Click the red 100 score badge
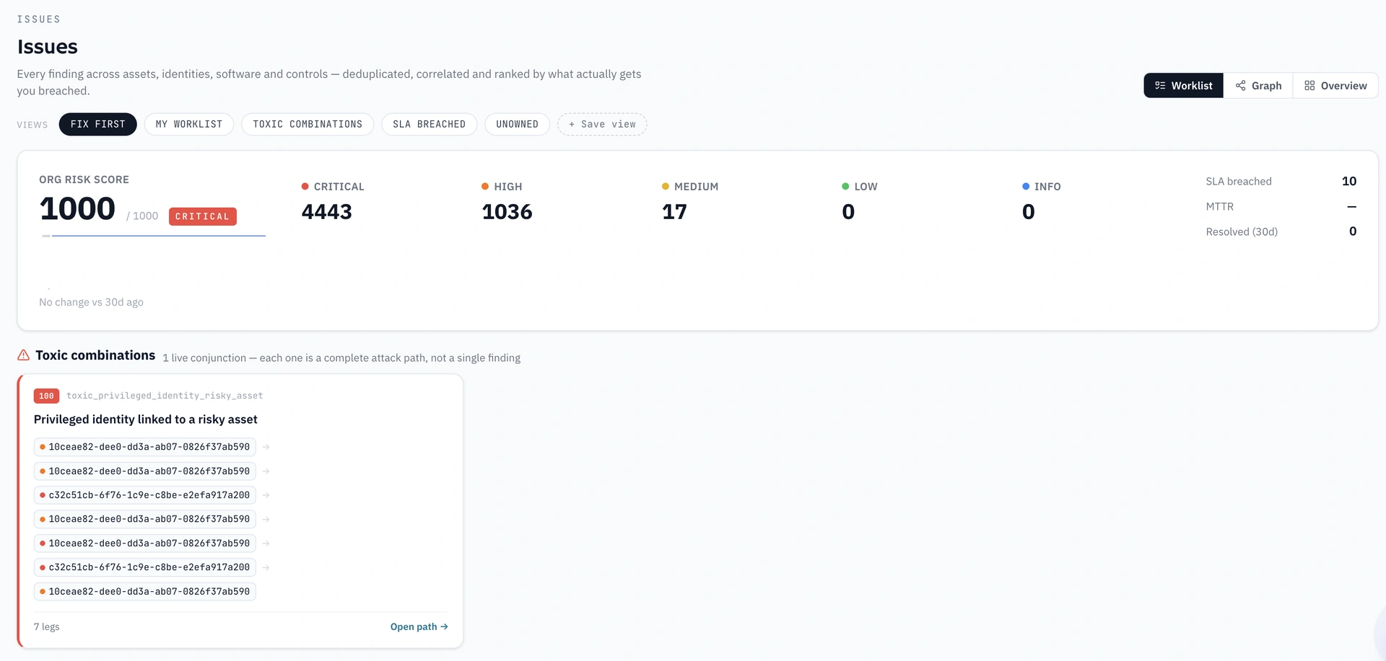This screenshot has width=1386, height=661. (46, 396)
